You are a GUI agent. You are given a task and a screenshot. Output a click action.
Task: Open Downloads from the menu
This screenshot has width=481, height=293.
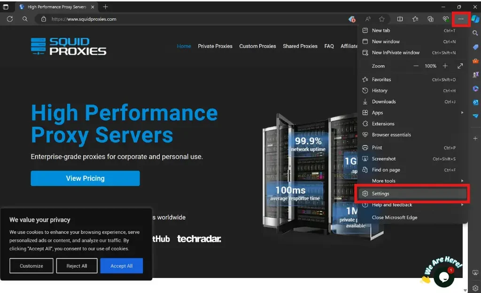(412, 101)
